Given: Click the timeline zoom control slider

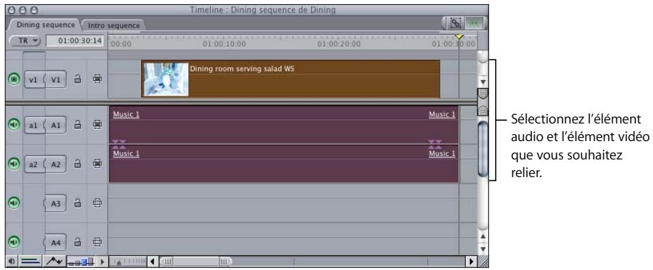Looking at the screenshot, I should point(129,261).
